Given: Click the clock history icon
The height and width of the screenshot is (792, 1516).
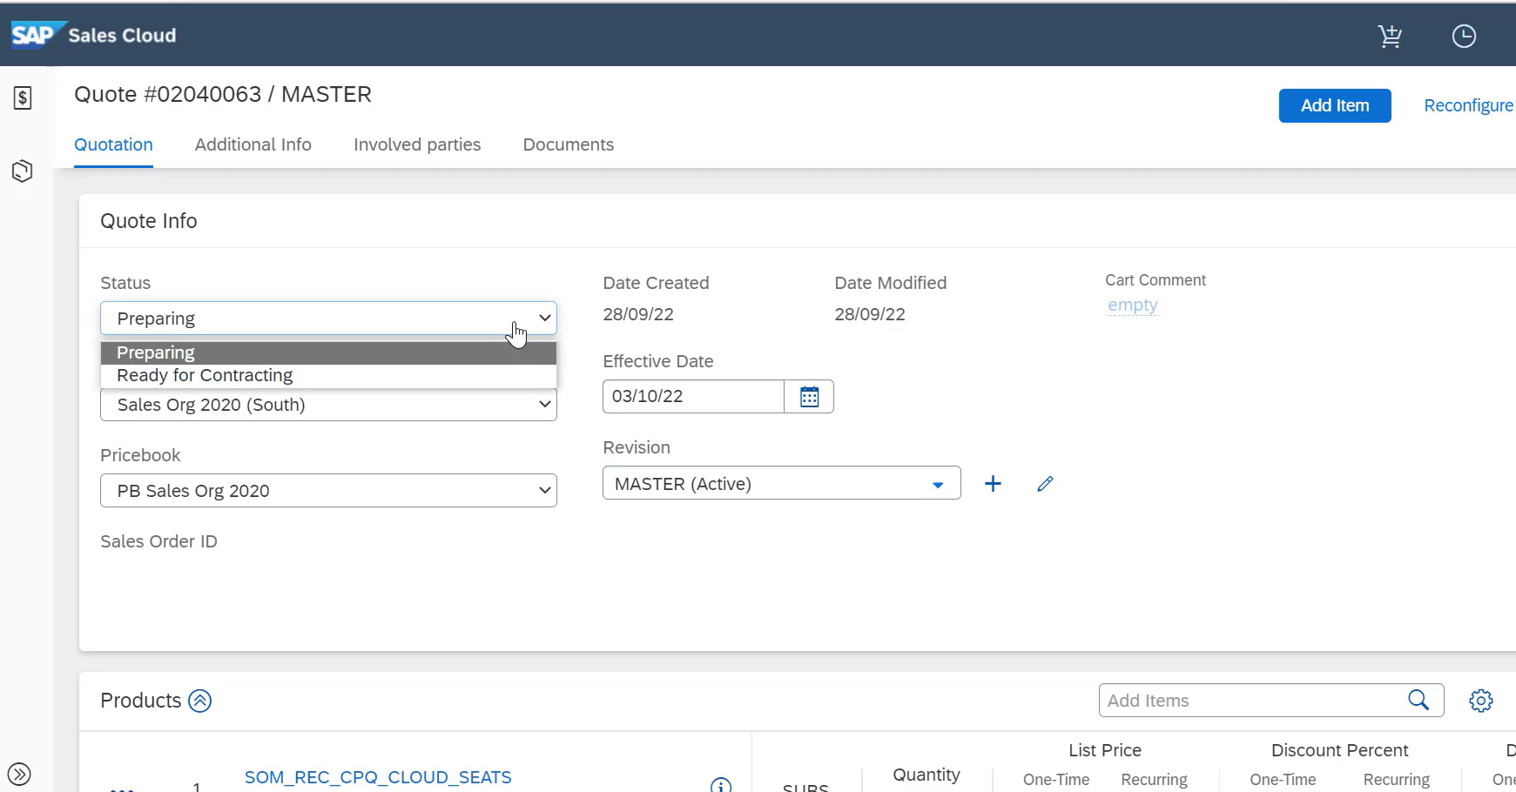Looking at the screenshot, I should (1464, 36).
